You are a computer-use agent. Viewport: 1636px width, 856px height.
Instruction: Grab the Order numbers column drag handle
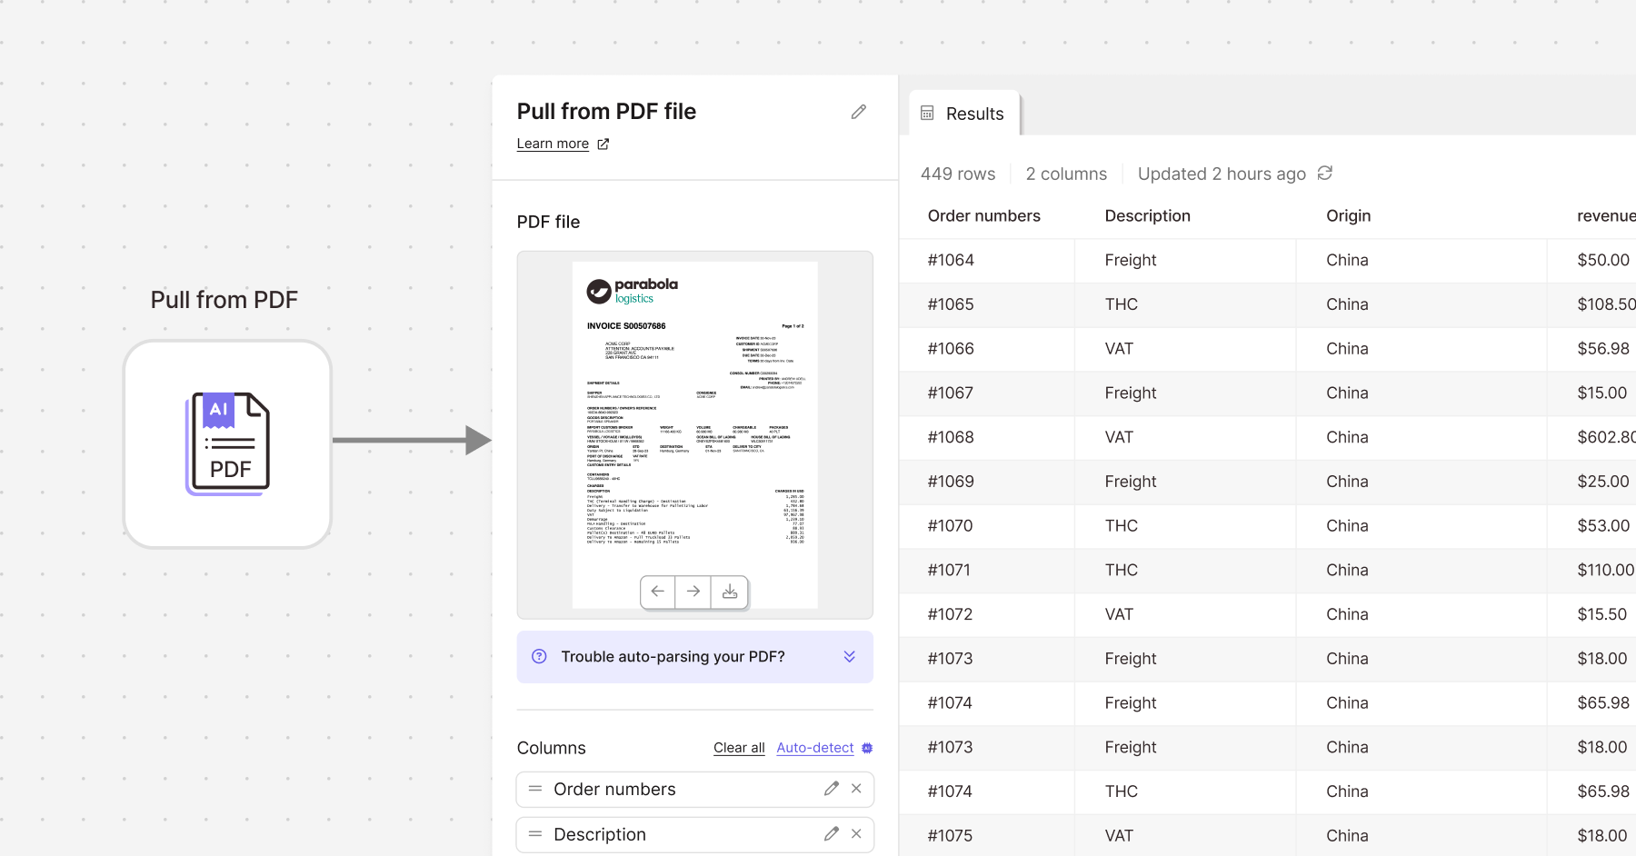[535, 789]
